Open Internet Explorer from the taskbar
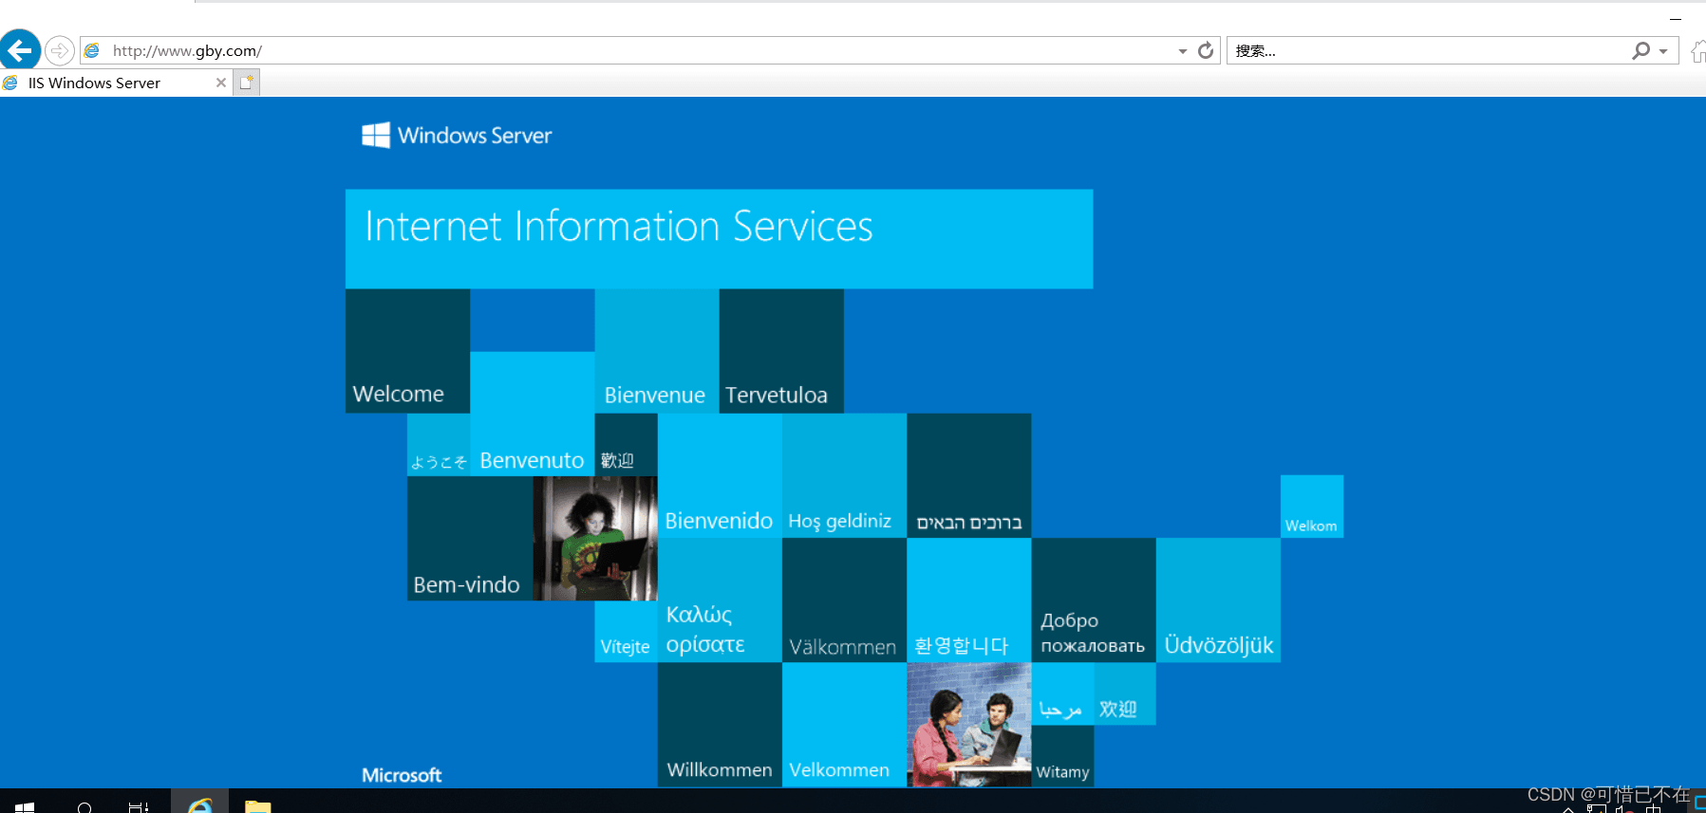Image resolution: width=1706 pixels, height=813 pixels. tap(199, 804)
